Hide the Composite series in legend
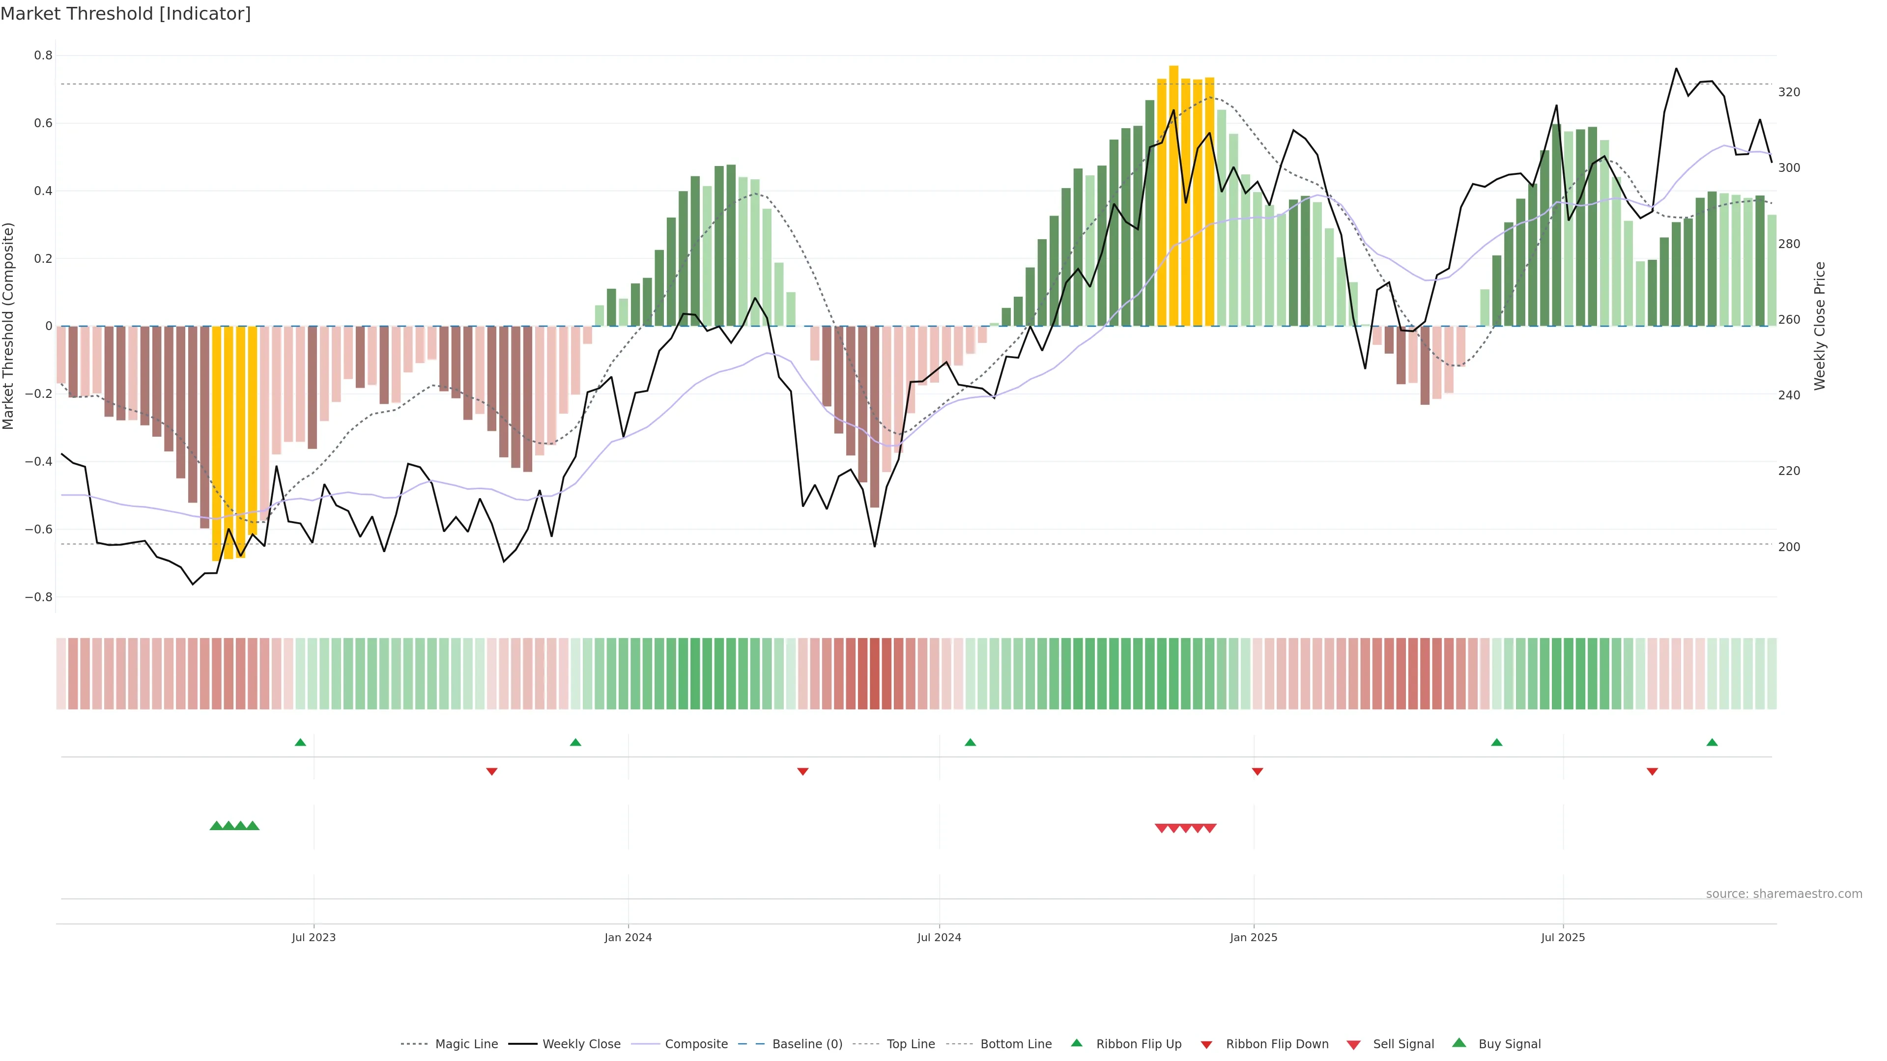 pos(696,1044)
